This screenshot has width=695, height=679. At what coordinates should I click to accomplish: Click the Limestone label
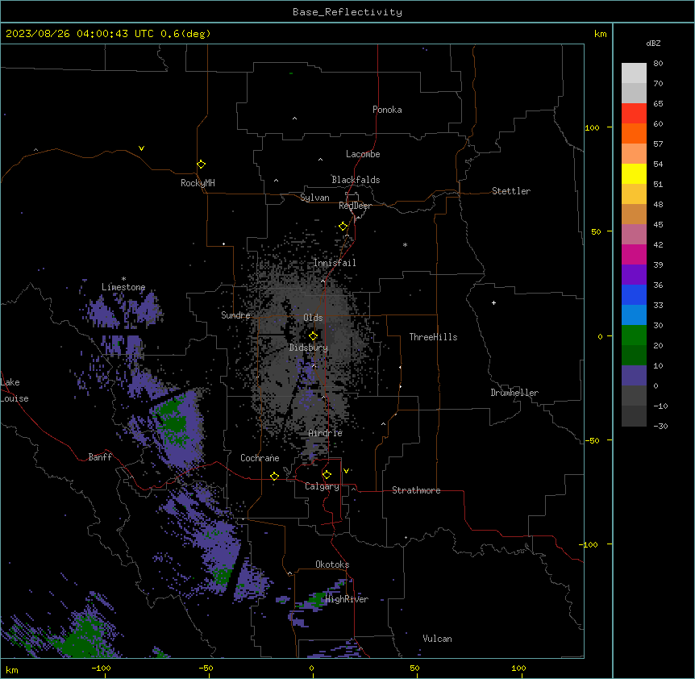coord(123,287)
